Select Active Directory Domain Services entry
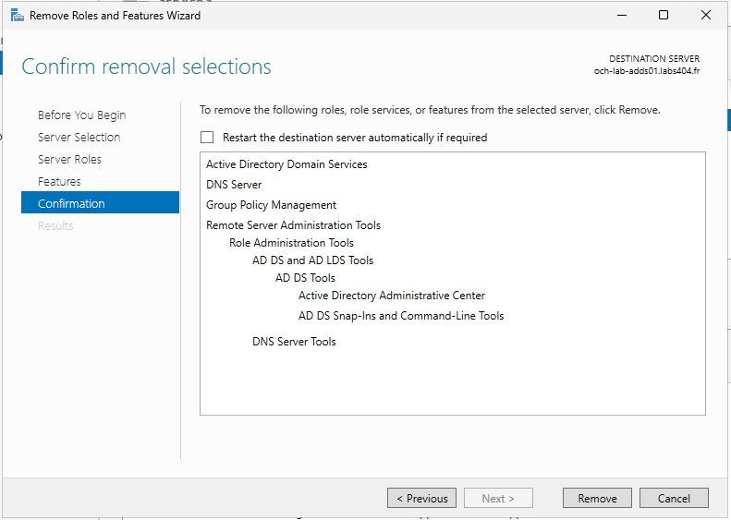This screenshot has width=731, height=520. [x=286, y=164]
